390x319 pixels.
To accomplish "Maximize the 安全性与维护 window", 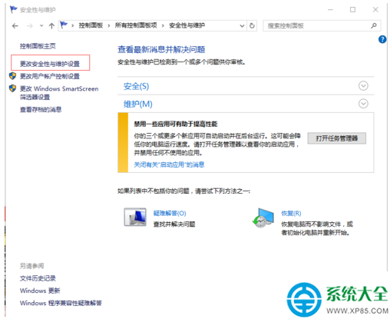I will point(352,10).
